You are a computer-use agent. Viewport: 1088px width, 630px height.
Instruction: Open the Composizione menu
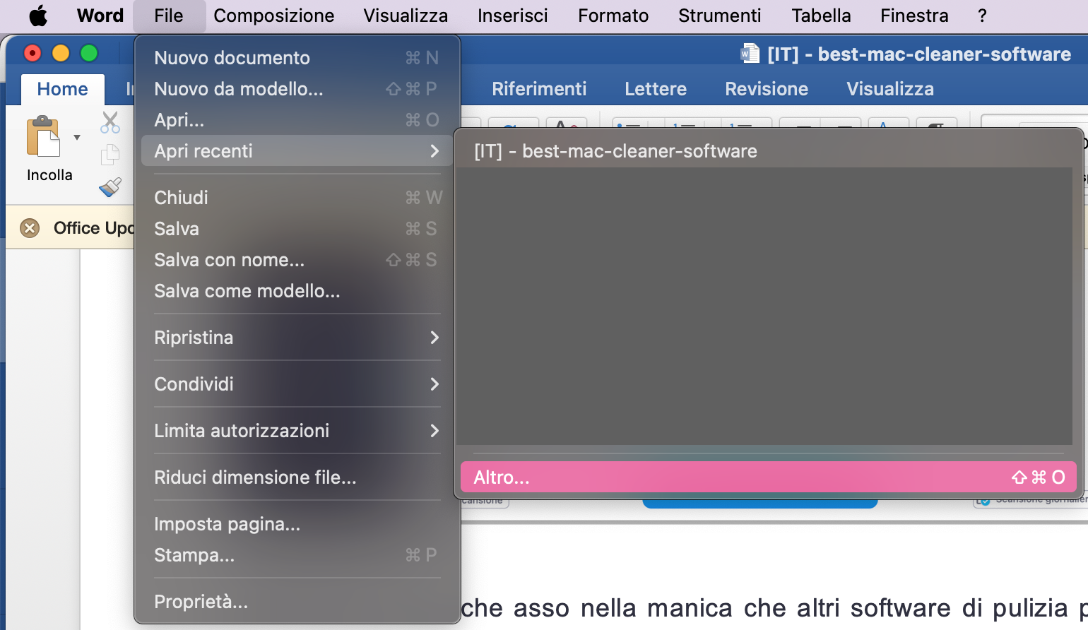pos(274,16)
